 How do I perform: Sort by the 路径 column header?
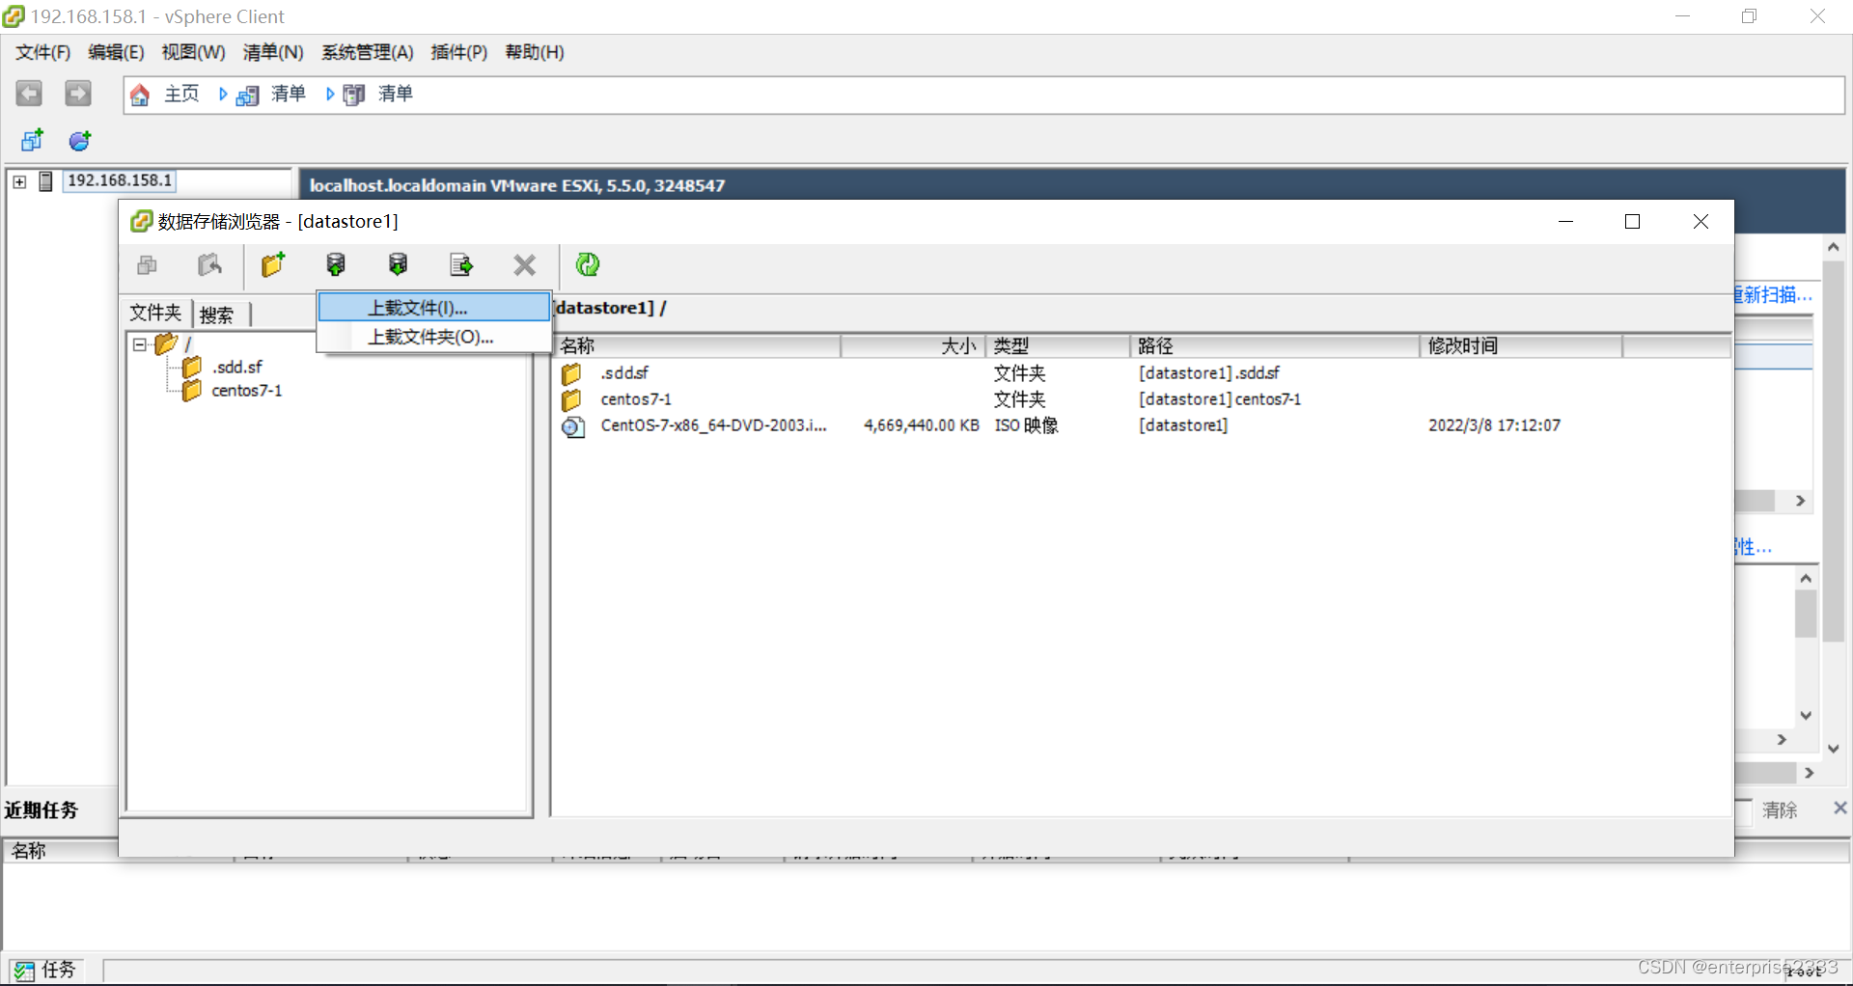[x=1275, y=346]
